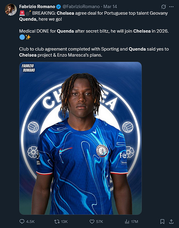
Task: Click the reply comment icon
Action: point(22,222)
